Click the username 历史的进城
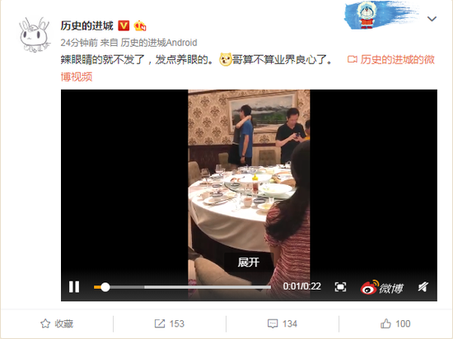The width and height of the screenshot is (453, 339). pos(86,26)
